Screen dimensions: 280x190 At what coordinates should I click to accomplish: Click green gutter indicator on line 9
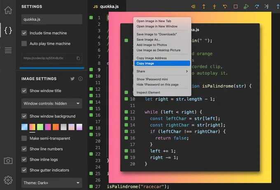(x=91, y=70)
